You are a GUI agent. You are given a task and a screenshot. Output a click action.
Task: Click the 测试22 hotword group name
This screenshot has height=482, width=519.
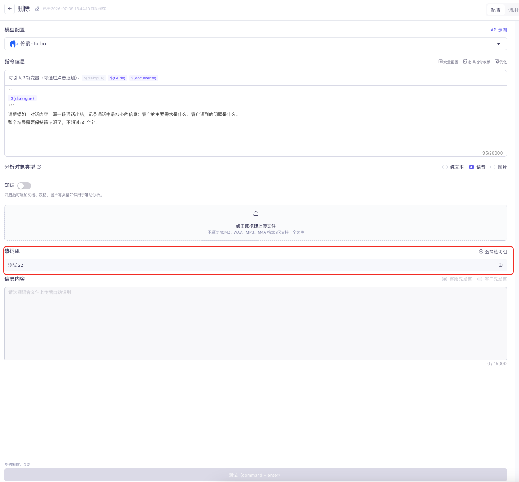[16, 265]
